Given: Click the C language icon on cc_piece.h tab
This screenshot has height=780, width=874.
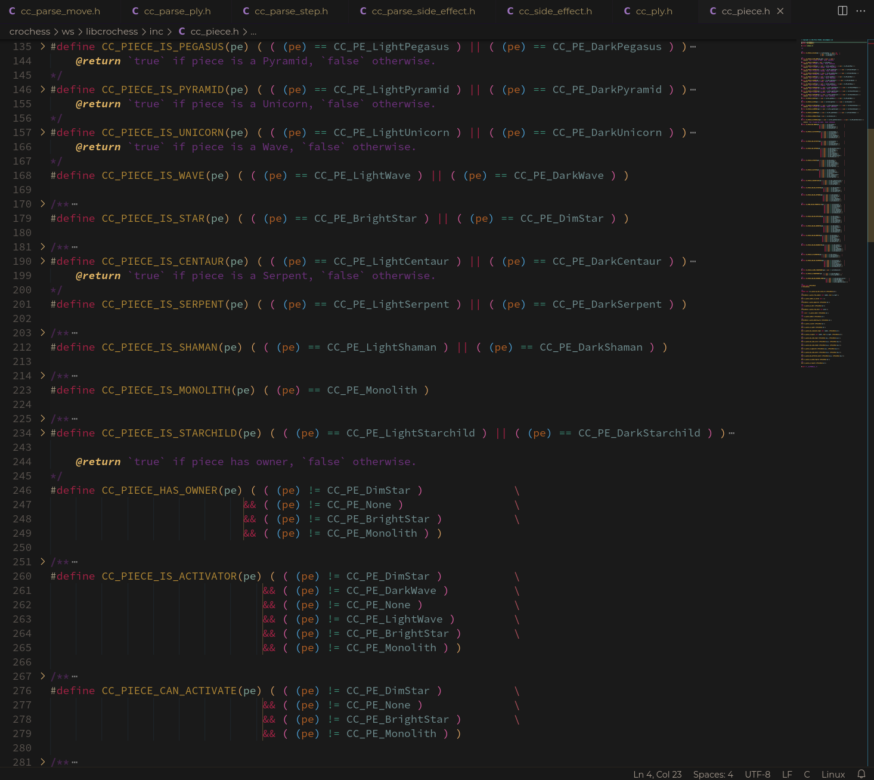Looking at the screenshot, I should (x=712, y=11).
